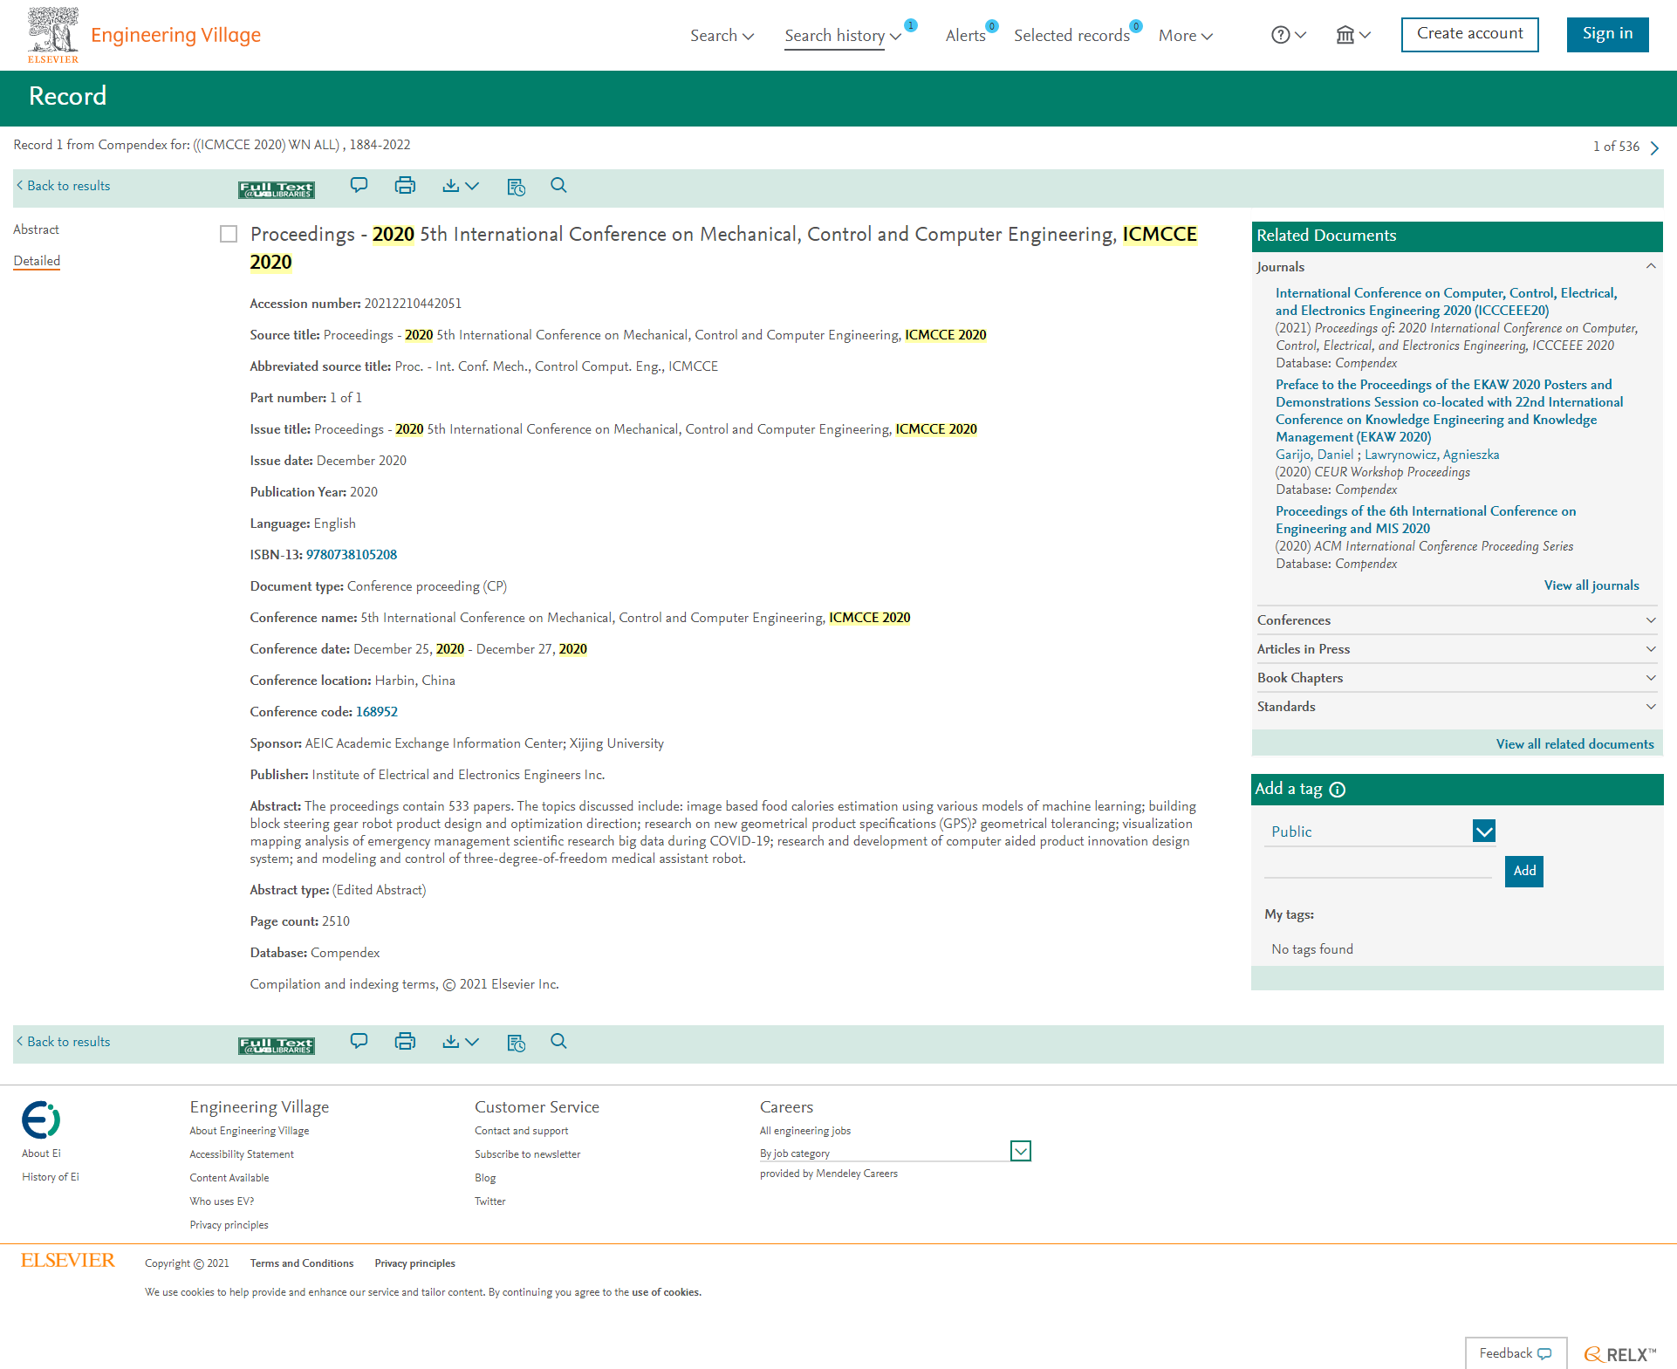Viewport: 1677px width, 1369px height.
Task: Open the Search history menu
Action: (x=842, y=36)
